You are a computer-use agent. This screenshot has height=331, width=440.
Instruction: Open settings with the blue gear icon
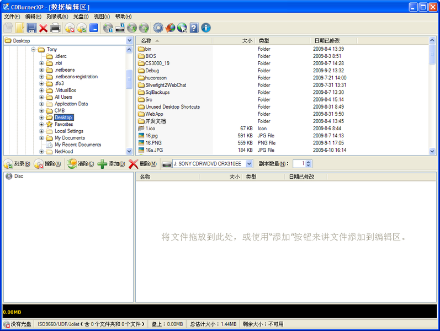point(158,28)
